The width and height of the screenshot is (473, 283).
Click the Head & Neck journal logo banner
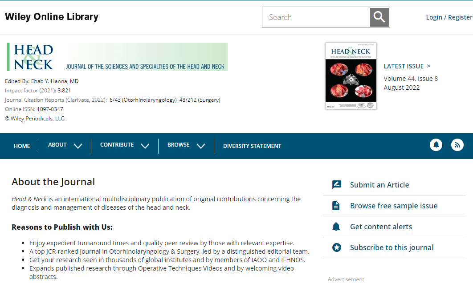(x=117, y=57)
